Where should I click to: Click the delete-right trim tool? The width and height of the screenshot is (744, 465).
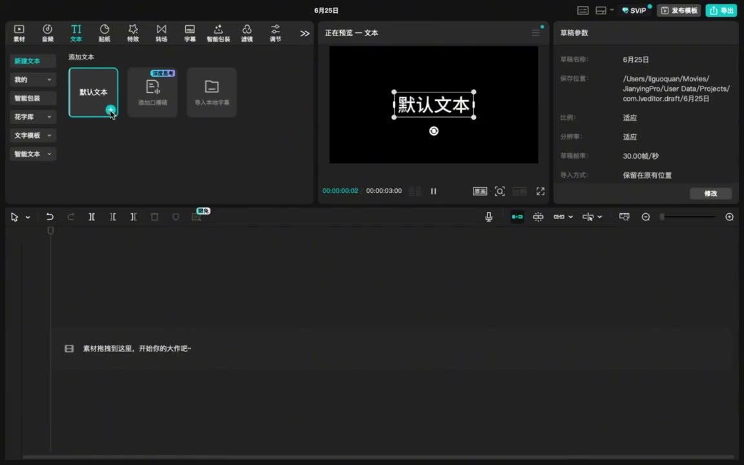133,217
